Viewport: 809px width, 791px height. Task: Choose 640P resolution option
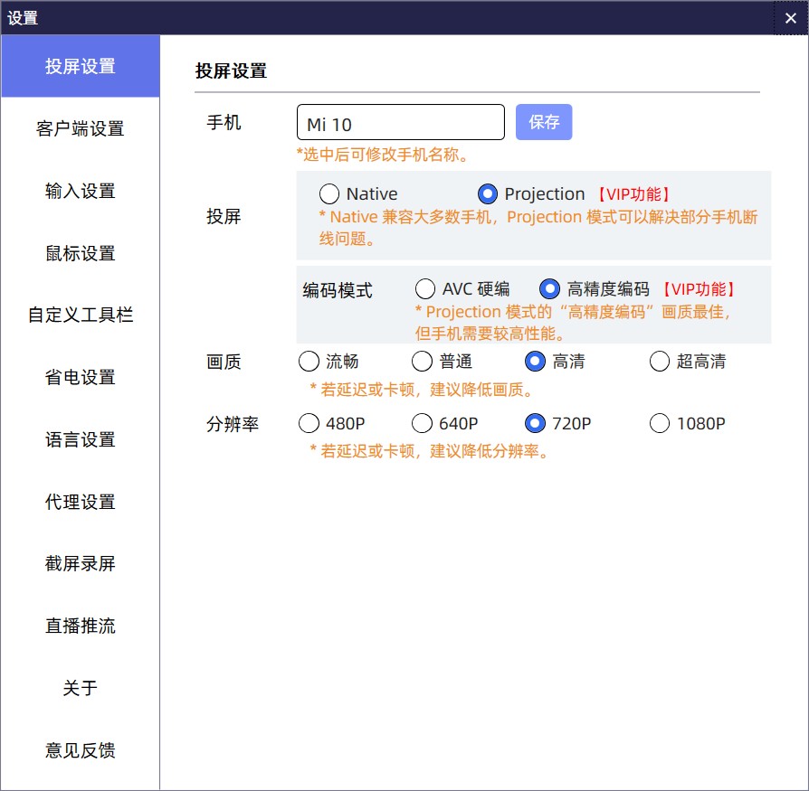point(422,422)
